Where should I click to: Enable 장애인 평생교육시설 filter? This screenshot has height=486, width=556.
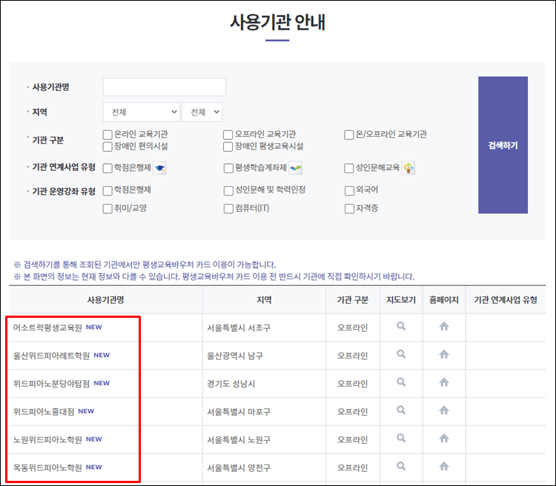228,147
